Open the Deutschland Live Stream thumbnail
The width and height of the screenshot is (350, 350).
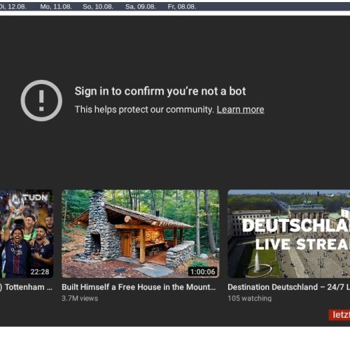coord(289,234)
